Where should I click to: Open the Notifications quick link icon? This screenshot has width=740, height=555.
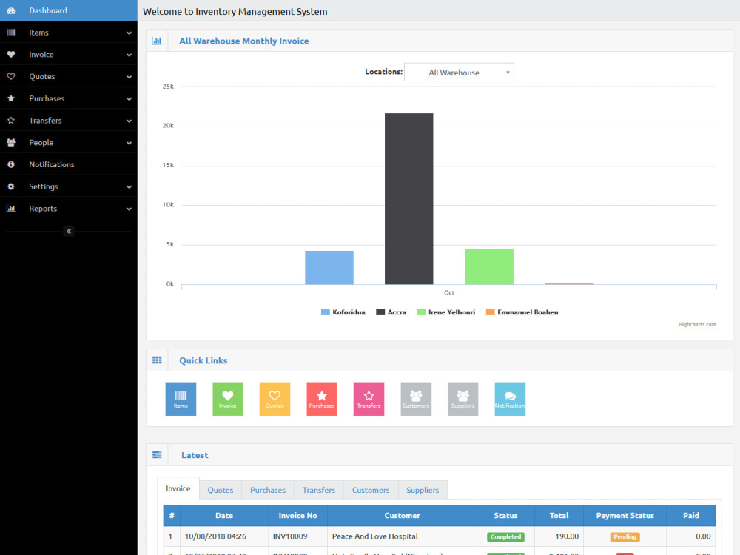pyautogui.click(x=510, y=398)
